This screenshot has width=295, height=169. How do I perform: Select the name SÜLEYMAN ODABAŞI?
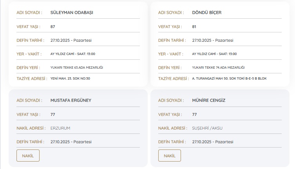[72, 12]
